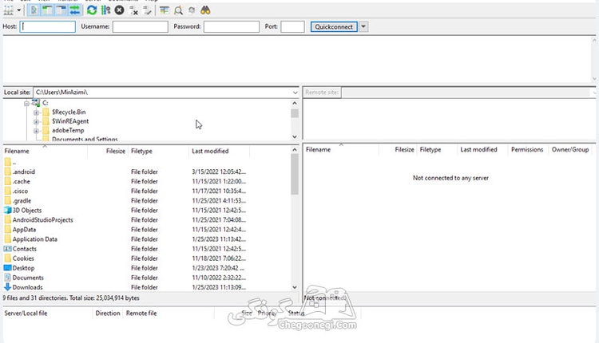Click the reconnect to last server icon
The height and width of the screenshot is (343, 599).
pyautogui.click(x=147, y=10)
